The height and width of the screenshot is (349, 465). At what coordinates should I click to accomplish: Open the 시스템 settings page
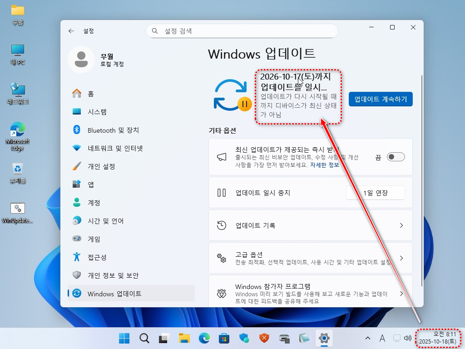click(x=131, y=112)
